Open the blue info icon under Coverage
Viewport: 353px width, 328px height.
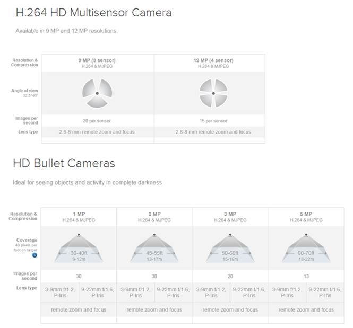click(x=35, y=255)
